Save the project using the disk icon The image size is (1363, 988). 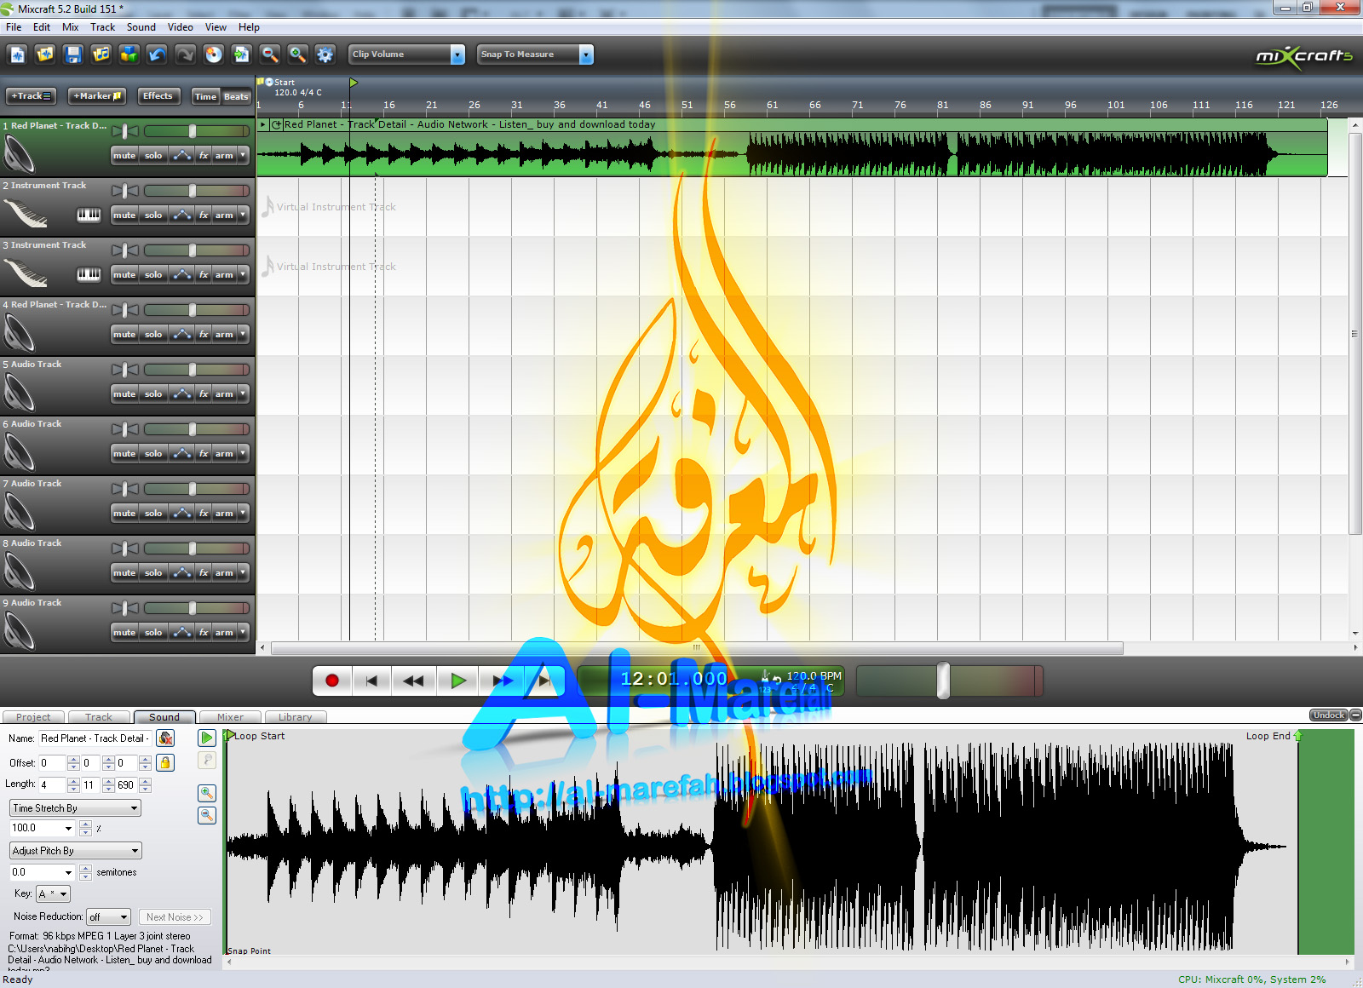click(x=73, y=54)
